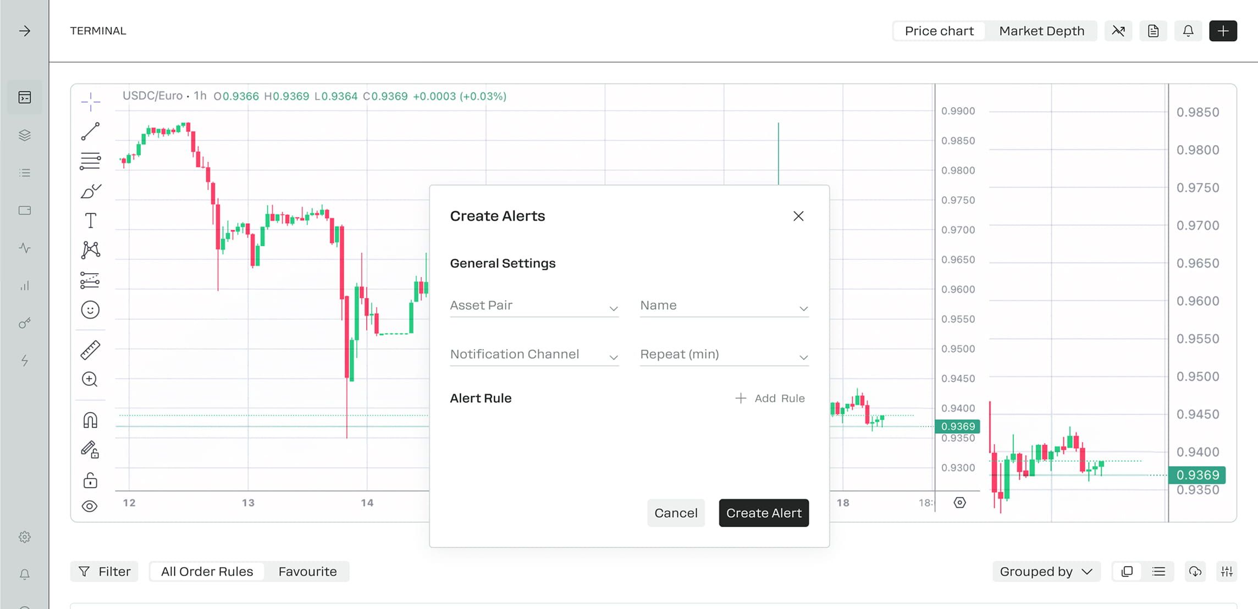This screenshot has width=1258, height=609.
Task: Select the Favourite tab
Action: [x=307, y=572]
